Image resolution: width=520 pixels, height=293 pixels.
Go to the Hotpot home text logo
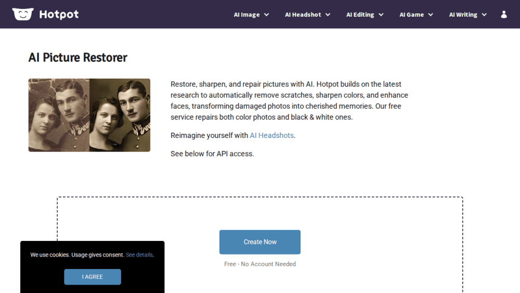pos(59,14)
